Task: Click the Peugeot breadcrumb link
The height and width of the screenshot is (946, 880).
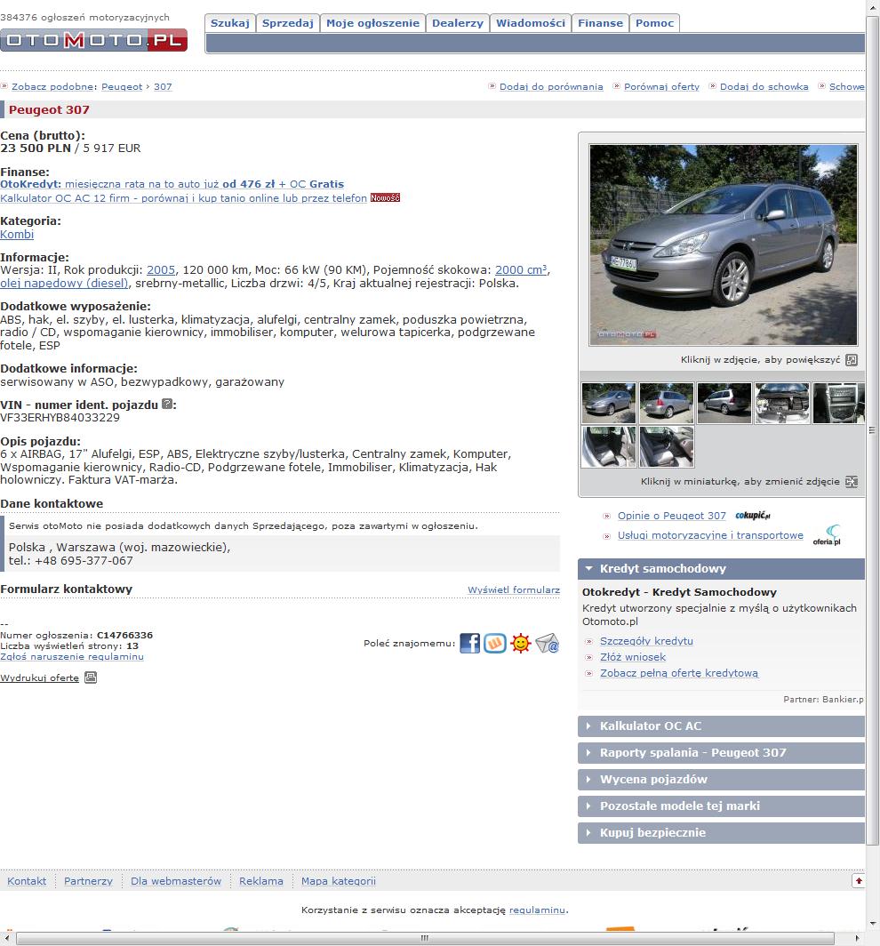Action: [122, 87]
